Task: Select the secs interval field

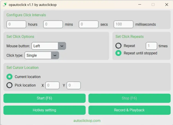Action: click(x=89, y=24)
